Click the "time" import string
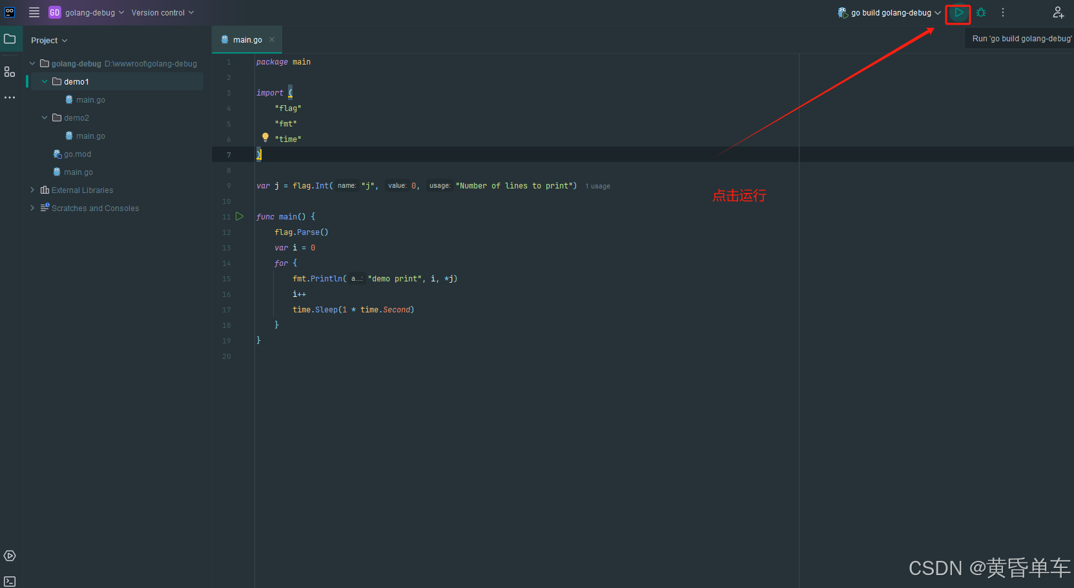The height and width of the screenshot is (588, 1074). [x=288, y=139]
